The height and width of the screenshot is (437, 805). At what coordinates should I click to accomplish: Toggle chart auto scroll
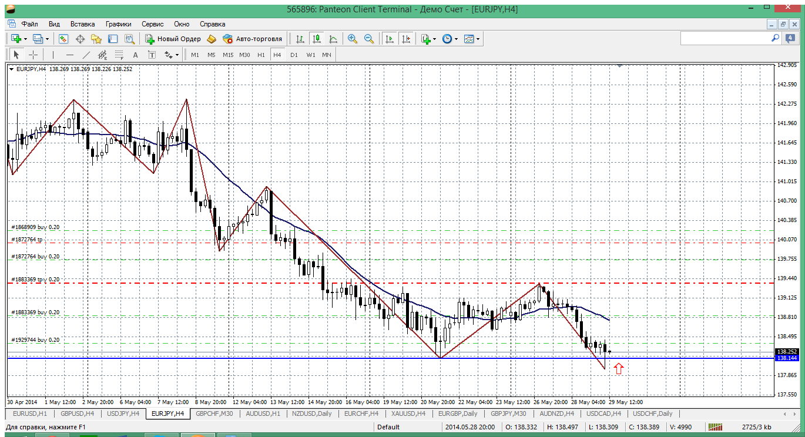click(389, 39)
